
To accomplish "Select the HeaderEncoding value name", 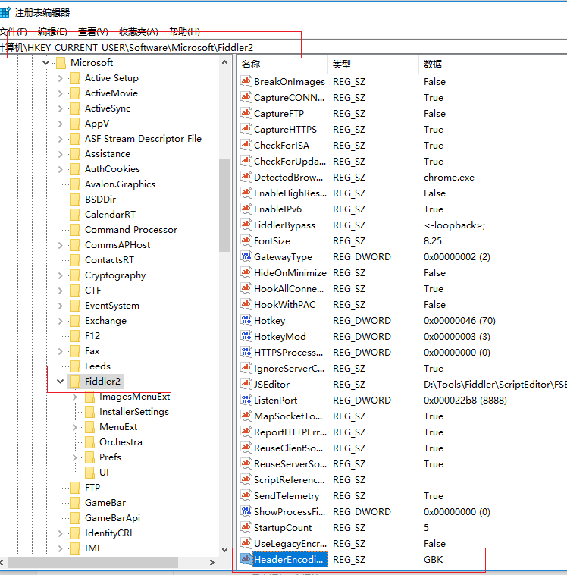I will point(289,560).
